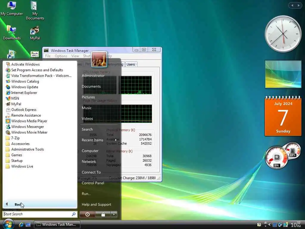Click Show Desktop quick launch icon
305x229 pixels.
[x=28, y=225]
